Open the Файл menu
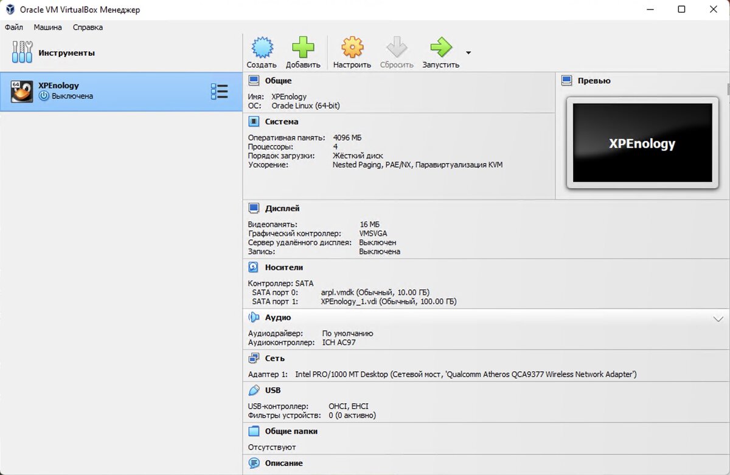The width and height of the screenshot is (730, 475). [14, 27]
